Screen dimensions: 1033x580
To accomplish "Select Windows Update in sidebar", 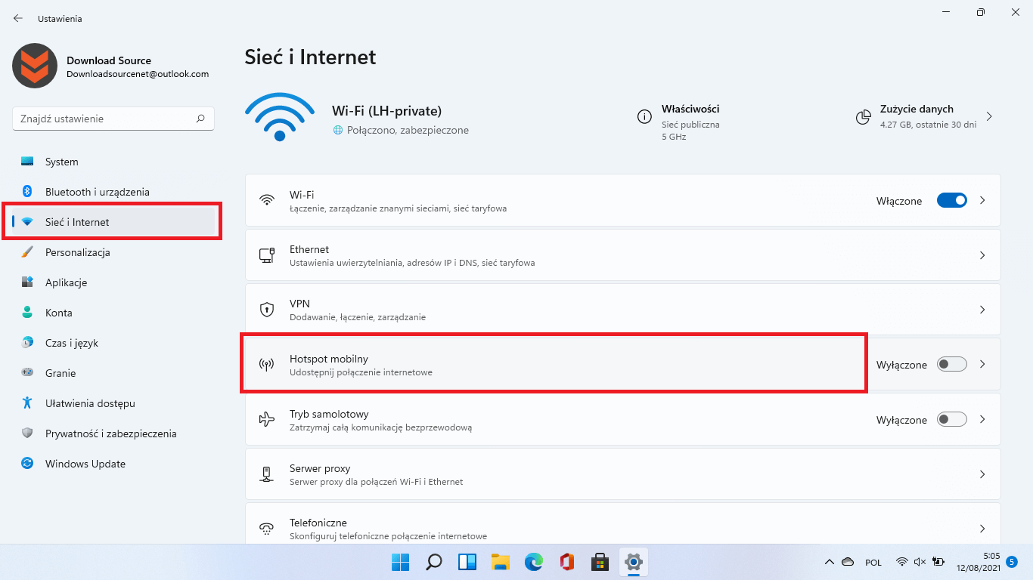I will point(113,464).
